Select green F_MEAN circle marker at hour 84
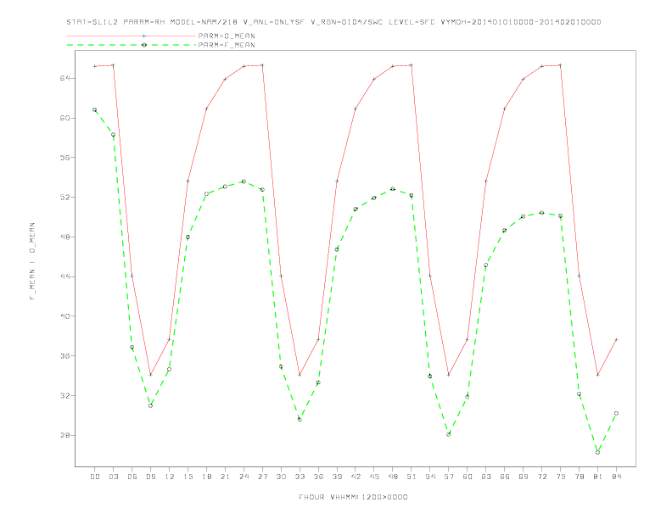This screenshot has height=519, width=672. tap(616, 413)
